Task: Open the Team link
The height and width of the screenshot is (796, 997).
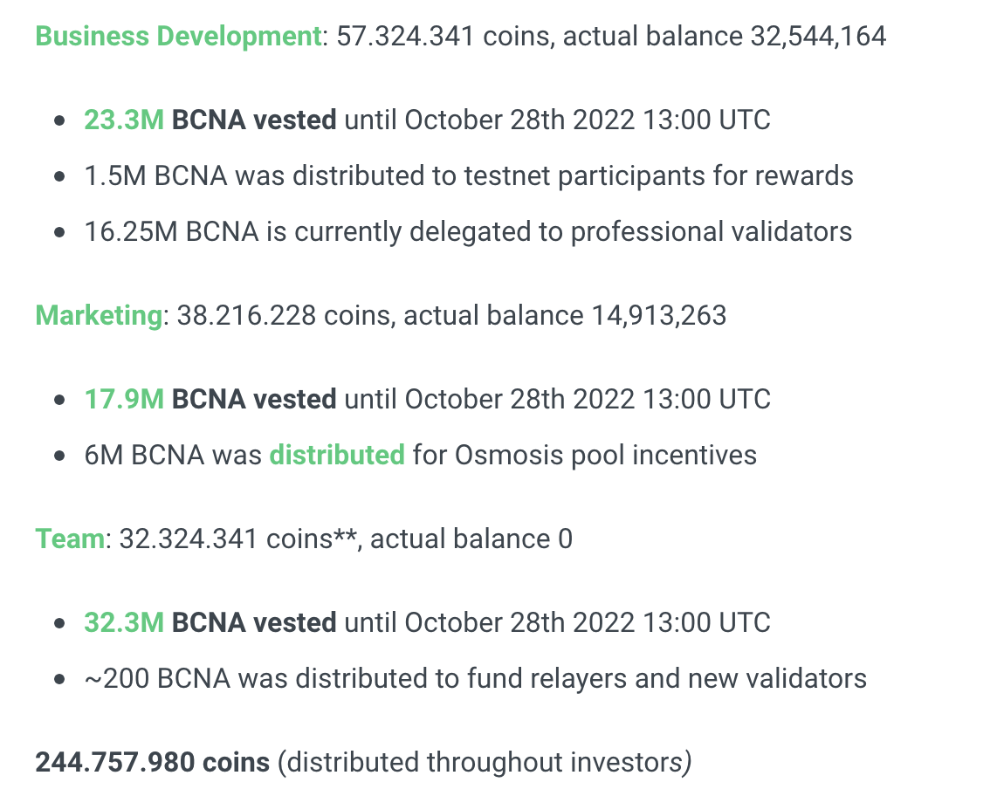Action: [x=70, y=539]
